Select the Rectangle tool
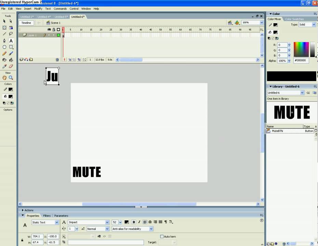 tap(11, 47)
